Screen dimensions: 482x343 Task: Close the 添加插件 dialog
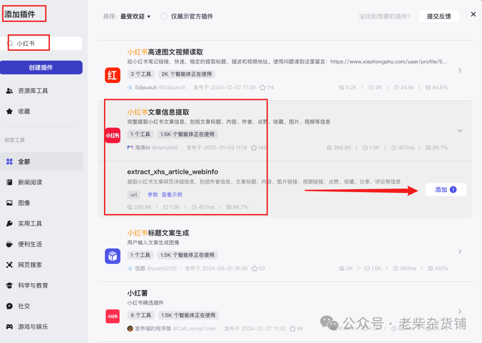pos(474,14)
